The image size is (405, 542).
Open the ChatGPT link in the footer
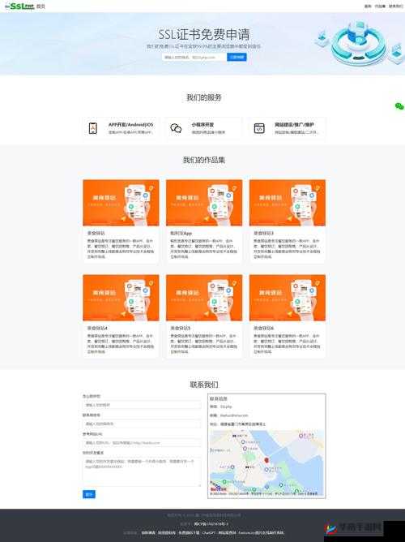coord(209,533)
